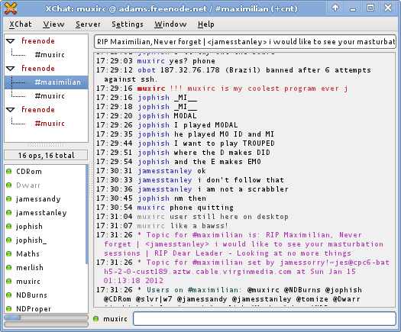The image size is (401, 332).
Task: Click the green dot next to the nick button
Action: pyautogui.click(x=96, y=319)
